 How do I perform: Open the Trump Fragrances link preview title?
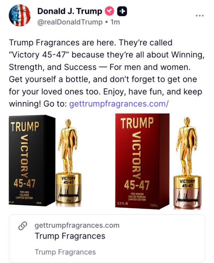[70, 236]
